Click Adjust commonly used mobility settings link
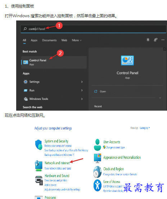167x199 pixels. click(62, 190)
